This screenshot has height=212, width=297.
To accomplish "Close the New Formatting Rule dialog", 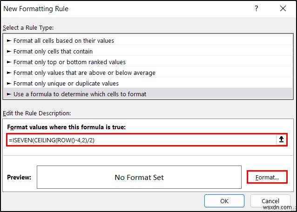I will 283,8.
